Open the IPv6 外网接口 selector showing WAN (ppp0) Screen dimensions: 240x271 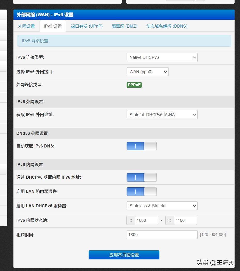point(148,72)
